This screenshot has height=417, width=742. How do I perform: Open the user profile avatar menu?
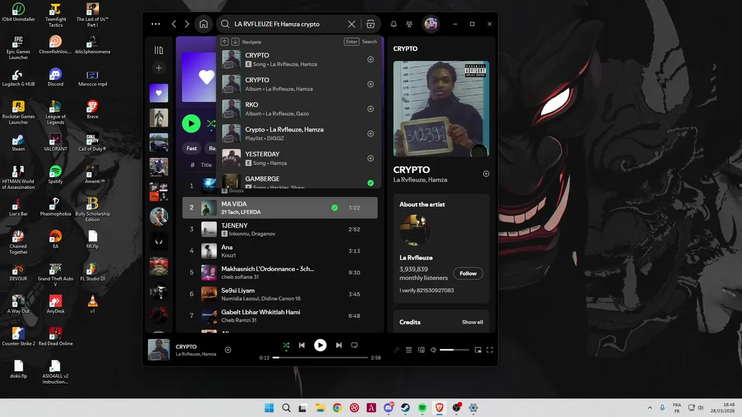click(x=431, y=24)
